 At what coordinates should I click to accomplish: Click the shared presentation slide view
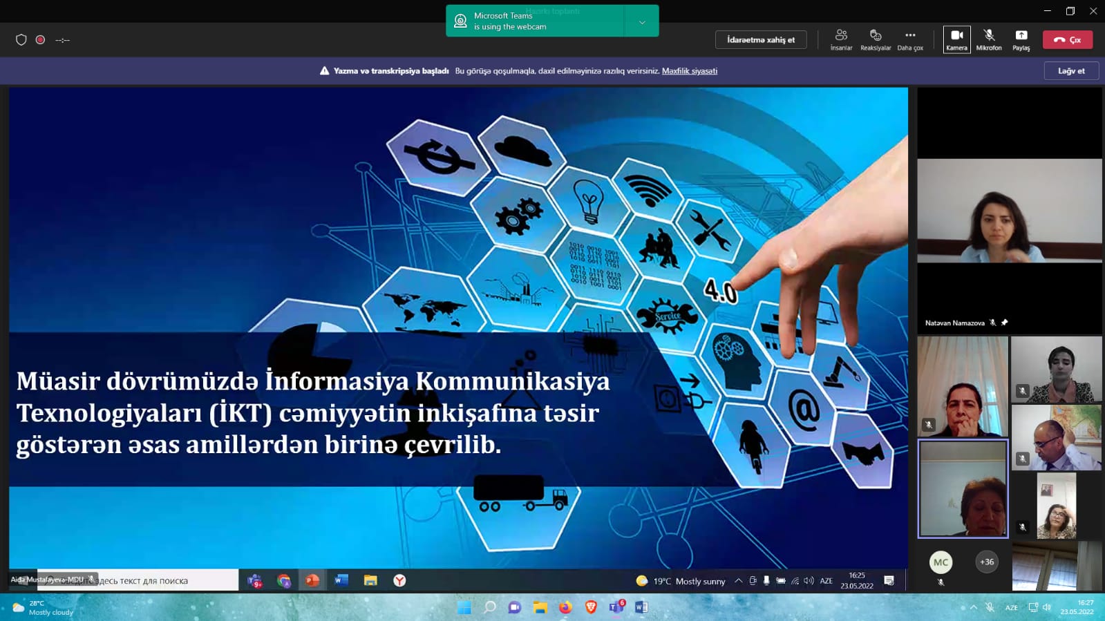[x=458, y=328]
